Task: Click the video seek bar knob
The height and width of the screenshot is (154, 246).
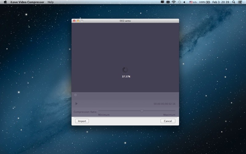Action: 75,95
